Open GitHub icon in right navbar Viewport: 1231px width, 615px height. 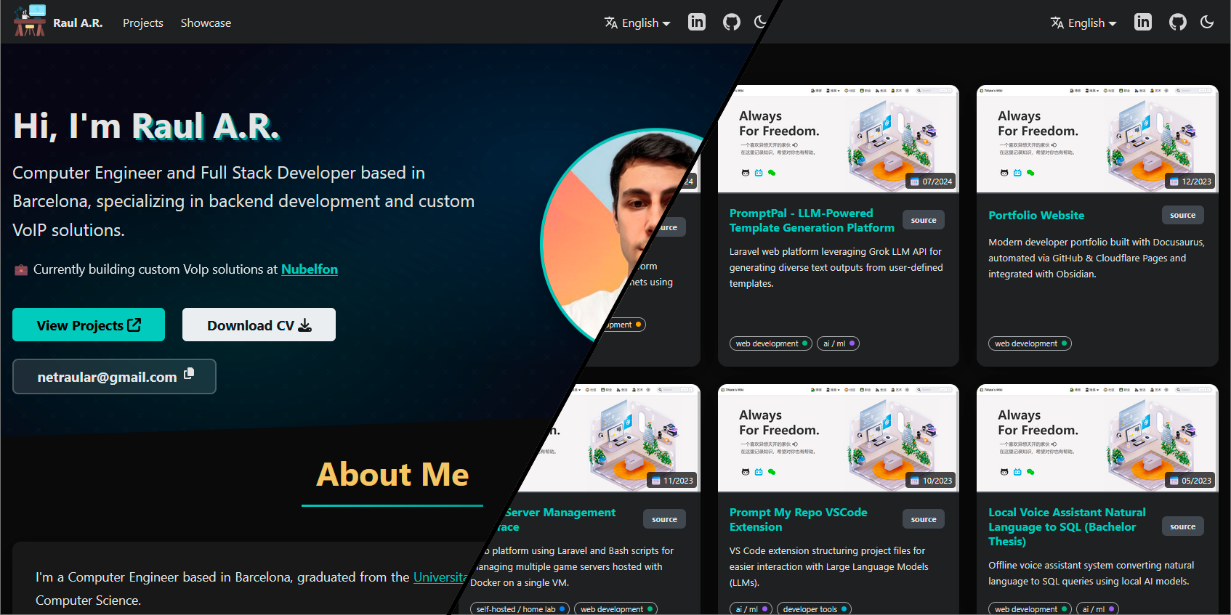pos(1177,22)
